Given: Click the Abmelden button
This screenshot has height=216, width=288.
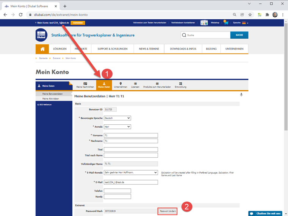Looking at the screenshot, I should (78, 23).
